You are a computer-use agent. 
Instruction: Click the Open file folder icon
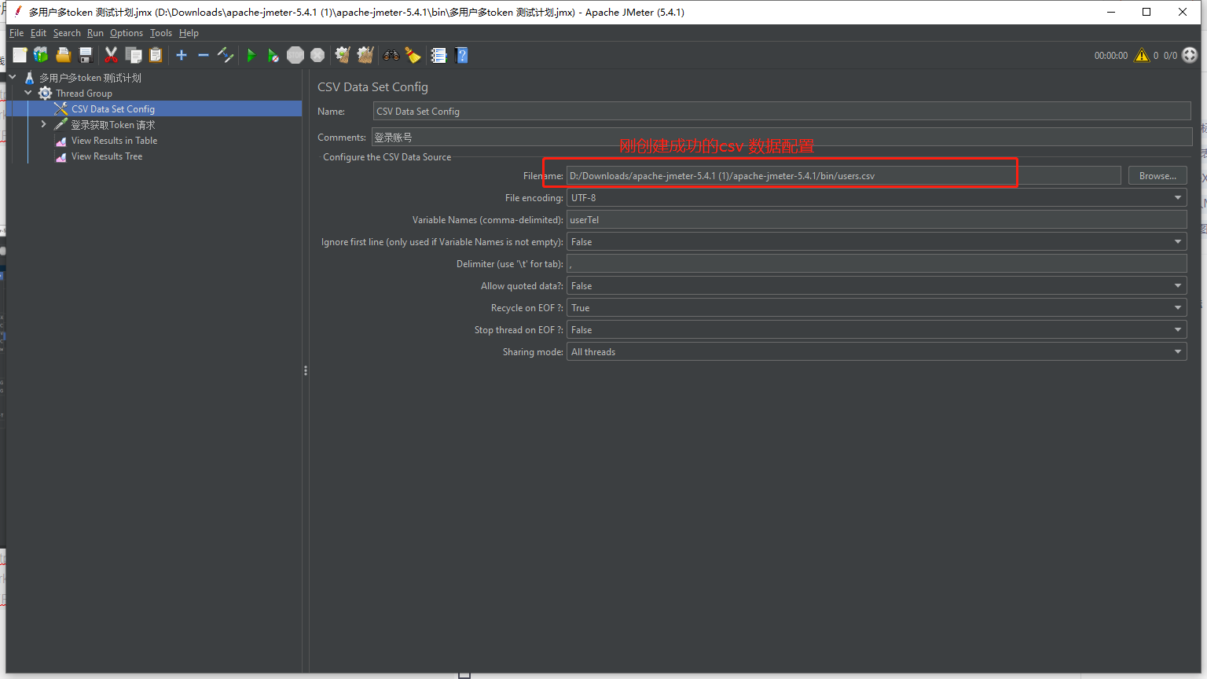64,55
